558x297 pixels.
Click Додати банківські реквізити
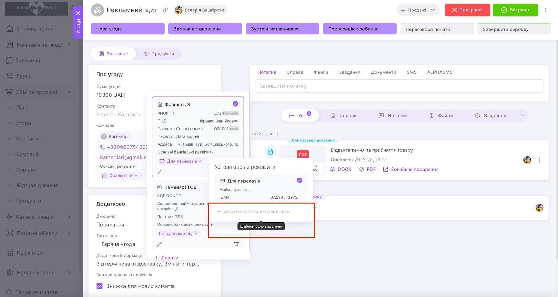[254, 211]
